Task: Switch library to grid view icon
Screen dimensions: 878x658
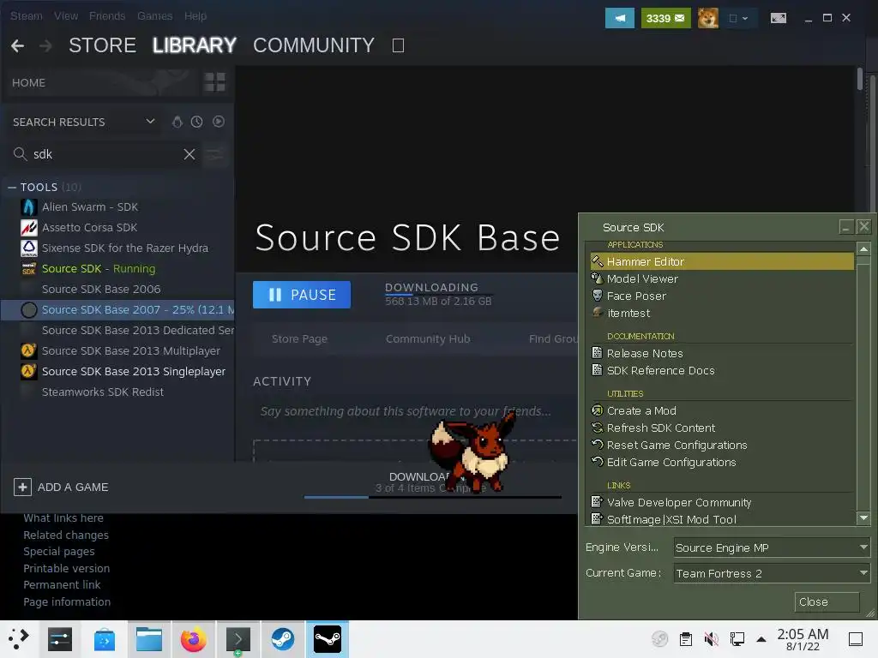Action: click(214, 82)
